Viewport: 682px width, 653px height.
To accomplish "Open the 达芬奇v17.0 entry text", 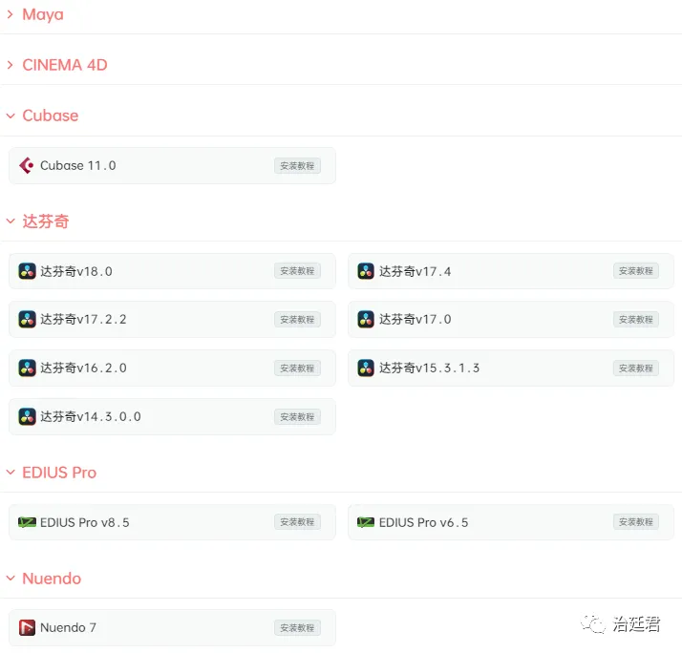I will tap(416, 320).
